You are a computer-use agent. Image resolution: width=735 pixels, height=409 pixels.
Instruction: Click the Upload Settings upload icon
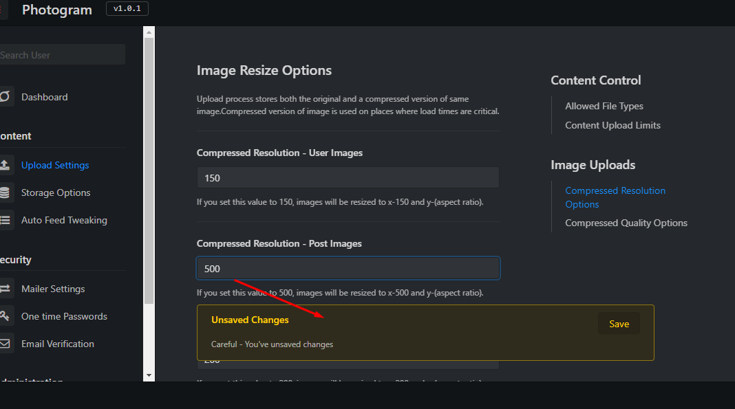click(4, 165)
